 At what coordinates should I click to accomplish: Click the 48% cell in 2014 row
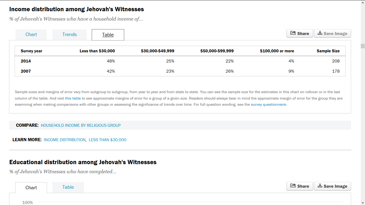pyautogui.click(x=111, y=61)
